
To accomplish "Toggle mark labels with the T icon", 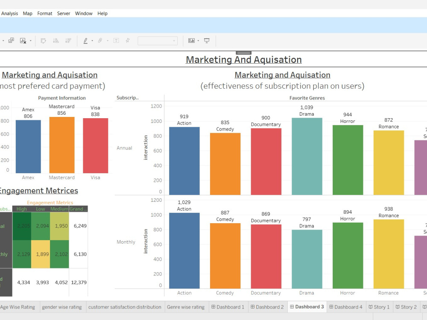I will 116,40.
